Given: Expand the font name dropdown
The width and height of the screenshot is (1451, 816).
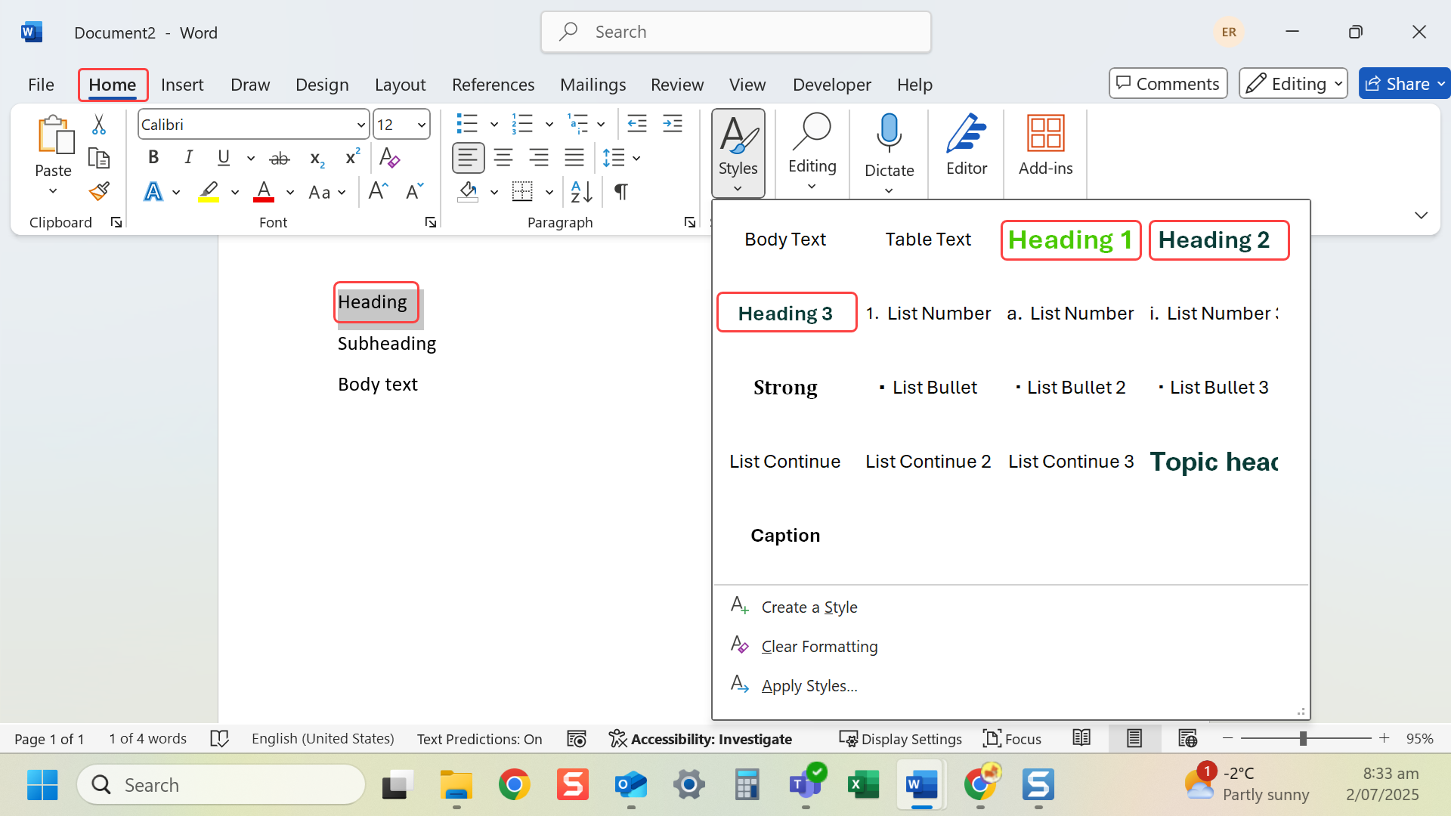Looking at the screenshot, I should (x=361, y=125).
